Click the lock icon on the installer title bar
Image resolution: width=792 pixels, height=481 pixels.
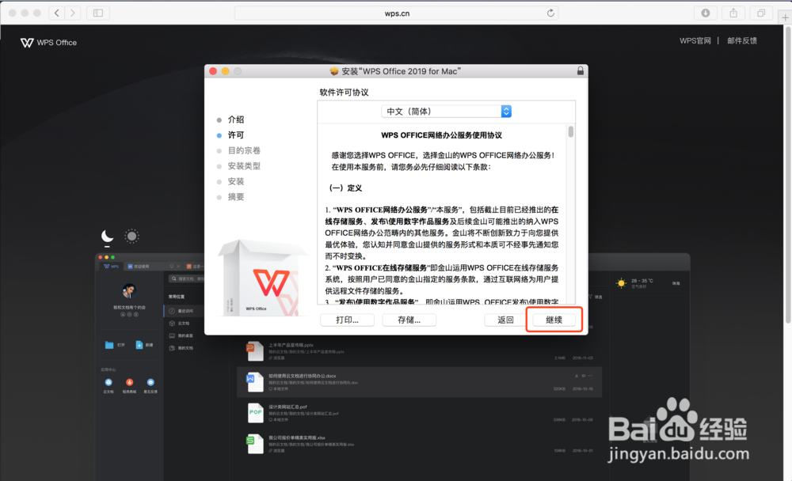click(581, 70)
